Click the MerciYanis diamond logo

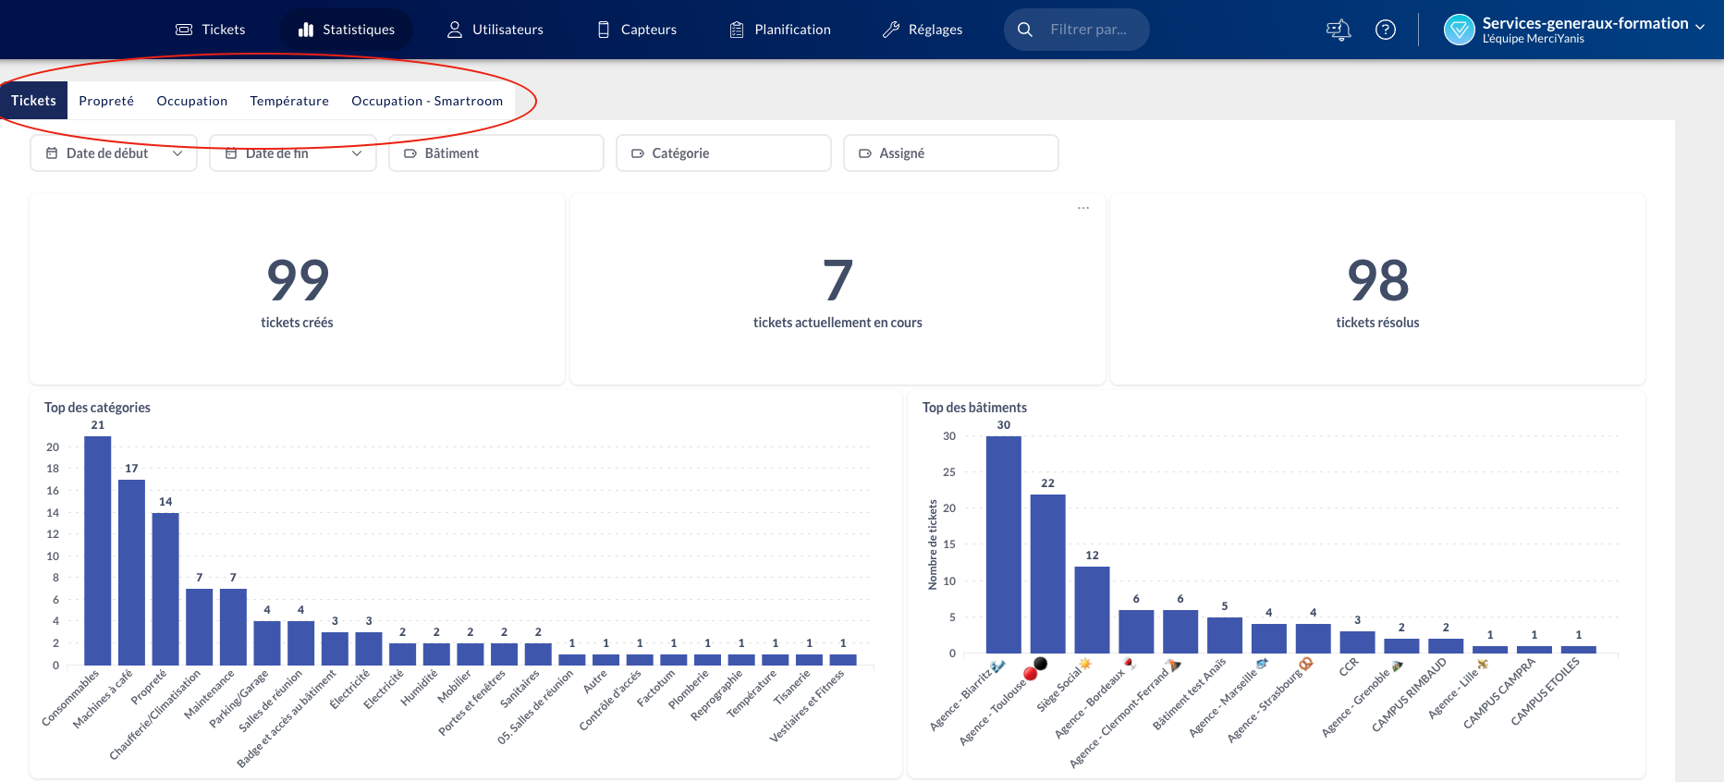pos(1459,30)
